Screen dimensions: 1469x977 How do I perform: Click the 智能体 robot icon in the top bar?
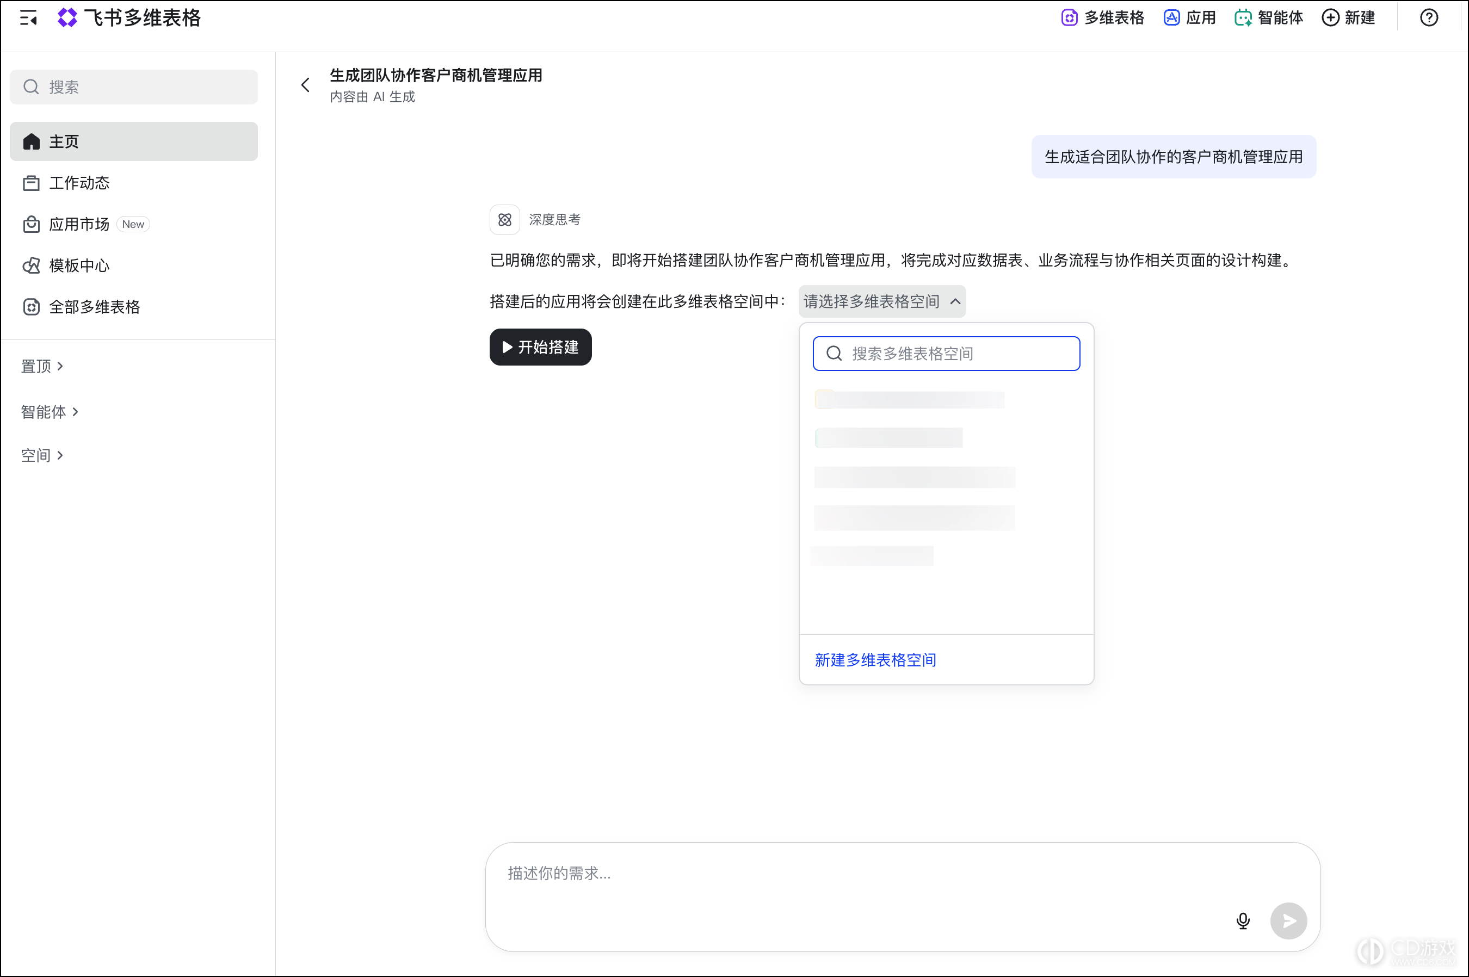(x=1243, y=17)
